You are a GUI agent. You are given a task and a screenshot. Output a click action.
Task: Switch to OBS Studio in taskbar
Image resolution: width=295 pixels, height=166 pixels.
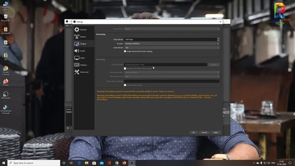pos(132,163)
